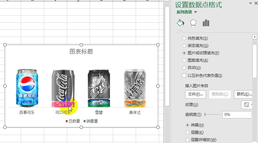Viewport: 258px width, 143px height.
Task: Click the chart title 图表标题
Action: coord(81,51)
